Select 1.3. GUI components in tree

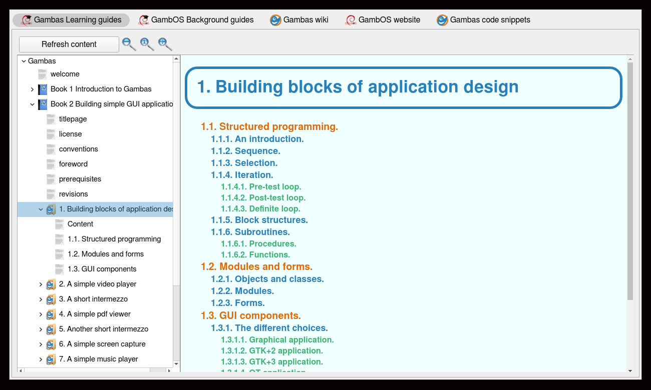102,269
